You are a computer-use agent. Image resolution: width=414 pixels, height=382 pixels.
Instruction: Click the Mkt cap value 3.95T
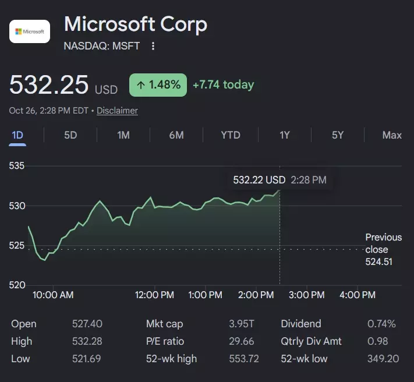tap(241, 324)
